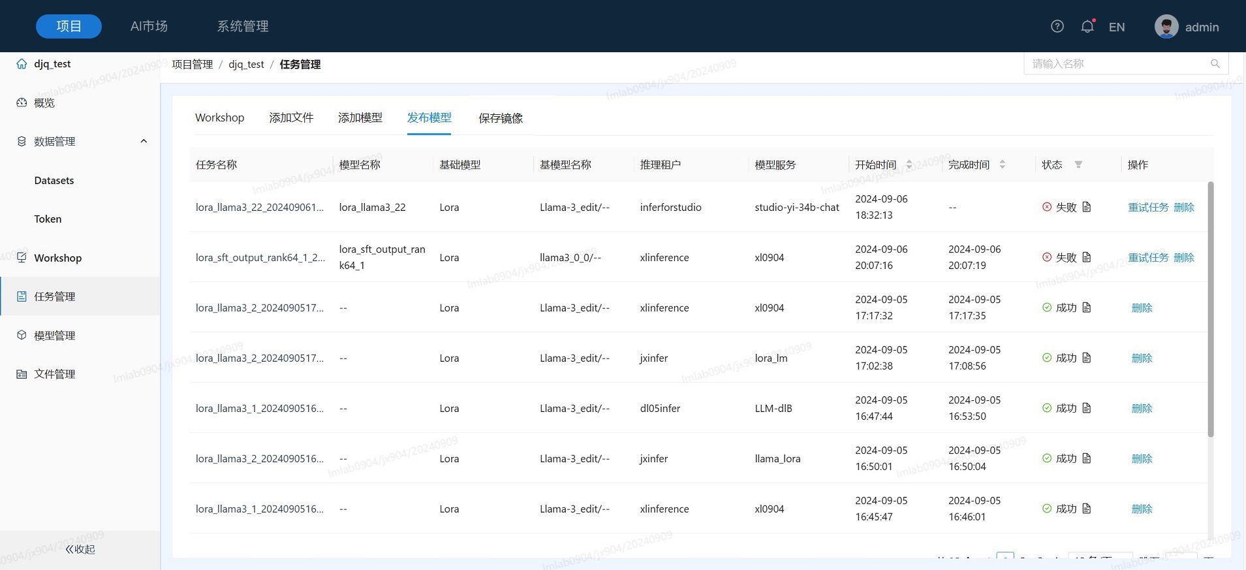Open the AI市场 top menu

(149, 26)
